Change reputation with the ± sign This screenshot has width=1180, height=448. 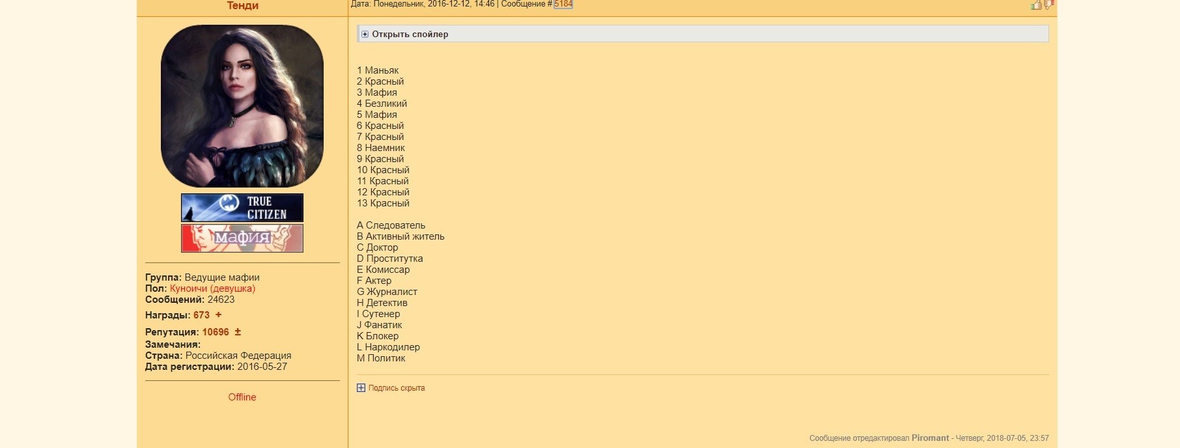coord(238,331)
